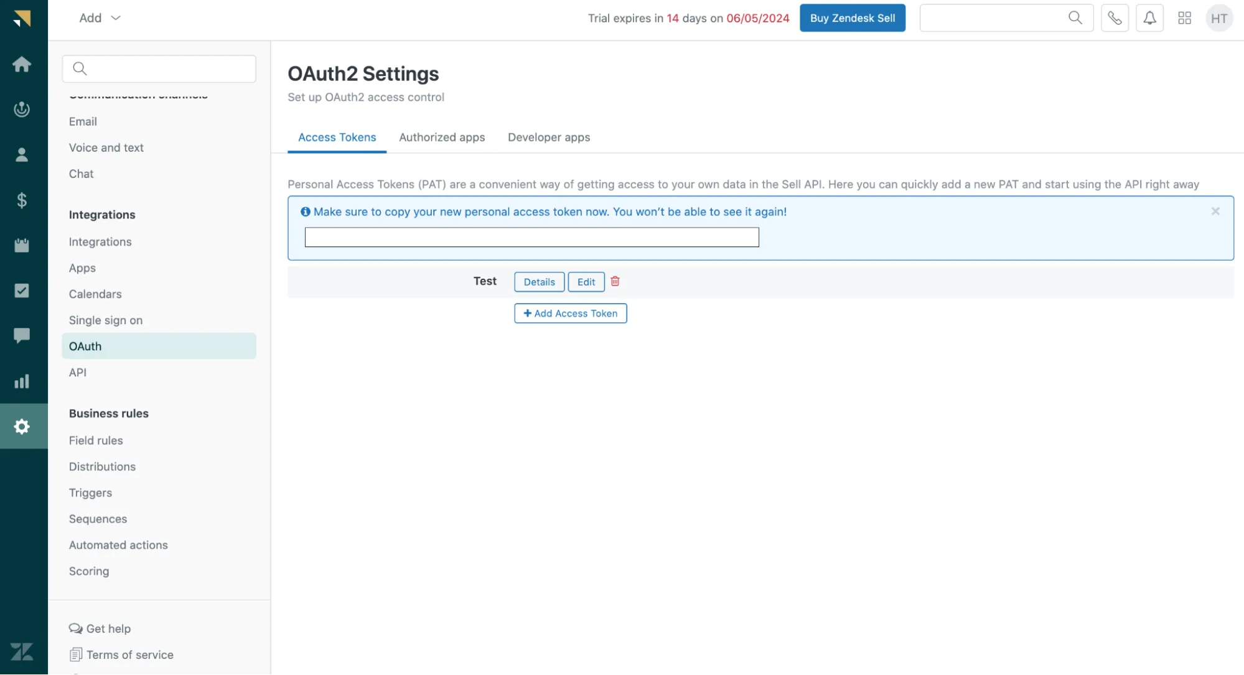The height and width of the screenshot is (675, 1244).
Task: Open notifications bell icon
Action: point(1149,18)
